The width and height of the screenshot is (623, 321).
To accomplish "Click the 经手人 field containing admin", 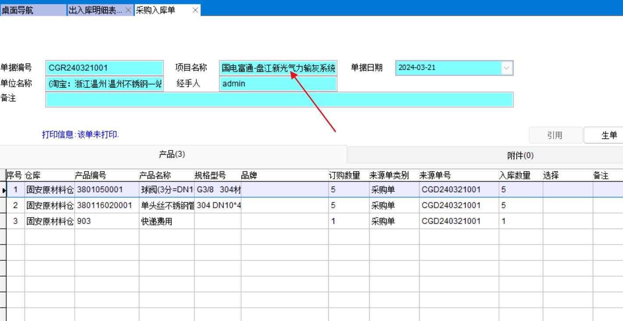I will 278,84.
